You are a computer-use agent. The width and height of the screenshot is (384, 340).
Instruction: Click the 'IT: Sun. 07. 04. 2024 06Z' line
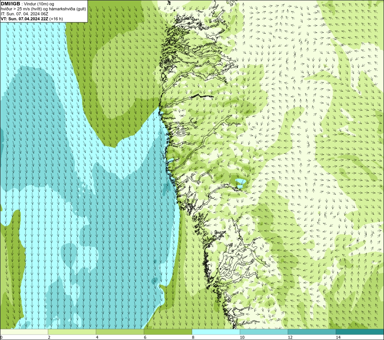25,14
